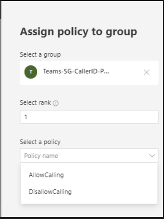The width and height of the screenshot is (164, 219).
Task: Click the Assign policy to group heading
Action: [x=79, y=32]
